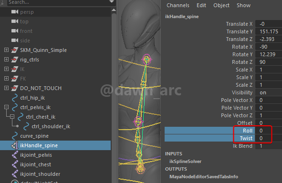Click the ctrl_shoulder_ik curve icon
Image resolution: width=282 pixels, height=183 pixels.
pyautogui.click(x=26, y=126)
